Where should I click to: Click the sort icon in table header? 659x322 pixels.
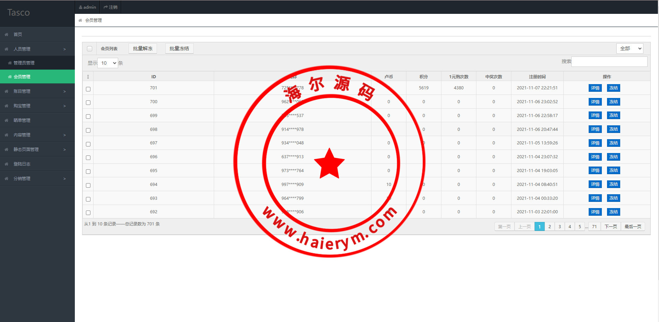pyautogui.click(x=88, y=77)
